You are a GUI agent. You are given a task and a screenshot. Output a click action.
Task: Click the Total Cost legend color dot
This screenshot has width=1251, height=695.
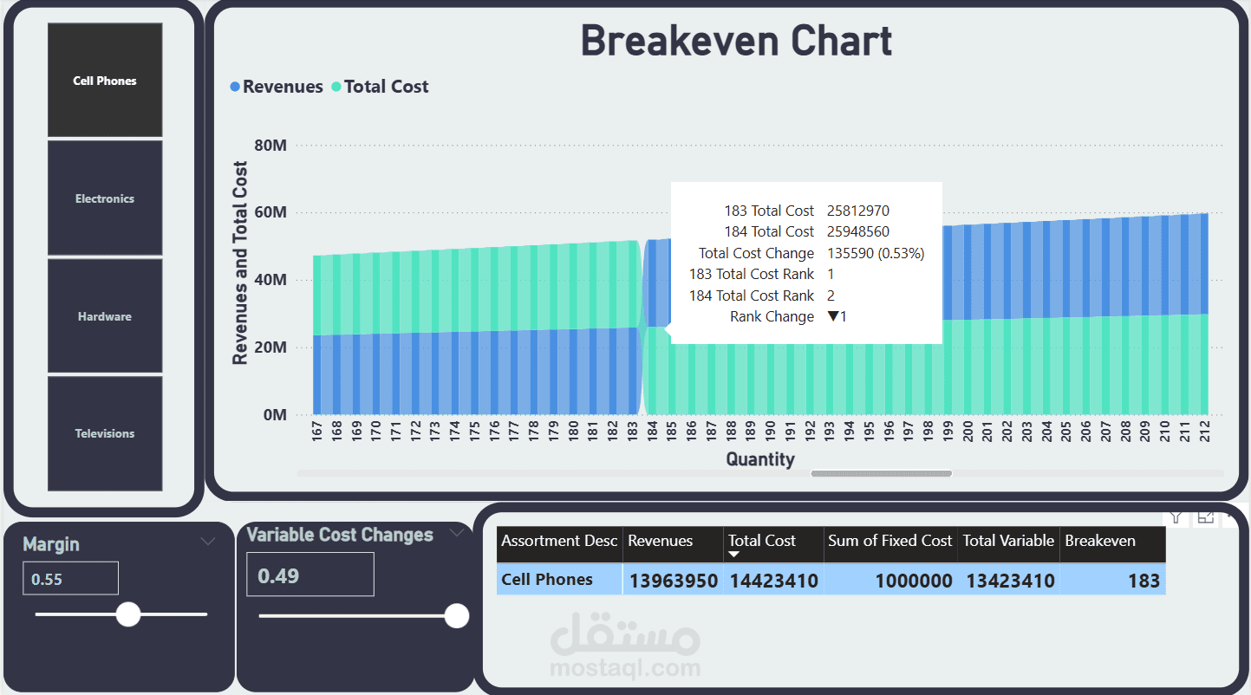(336, 87)
